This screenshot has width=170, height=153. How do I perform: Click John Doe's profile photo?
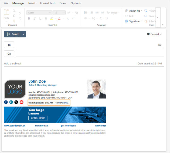coord(97,89)
